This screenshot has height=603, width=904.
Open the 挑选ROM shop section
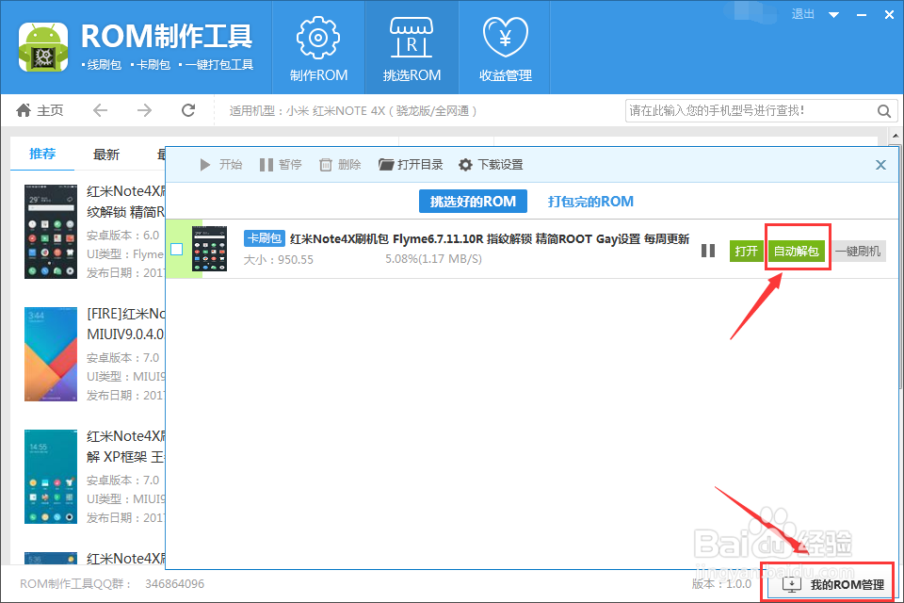pos(412,48)
